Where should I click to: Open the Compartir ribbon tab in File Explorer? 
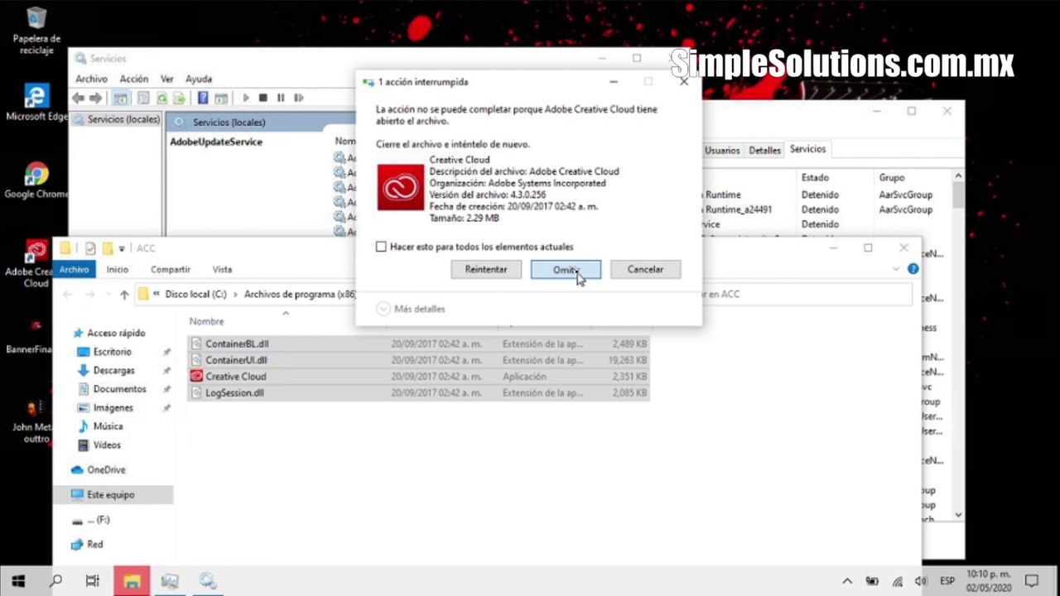coord(171,269)
